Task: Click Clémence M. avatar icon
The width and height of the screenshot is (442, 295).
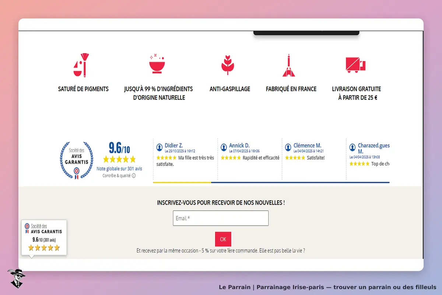Action: pyautogui.click(x=288, y=147)
